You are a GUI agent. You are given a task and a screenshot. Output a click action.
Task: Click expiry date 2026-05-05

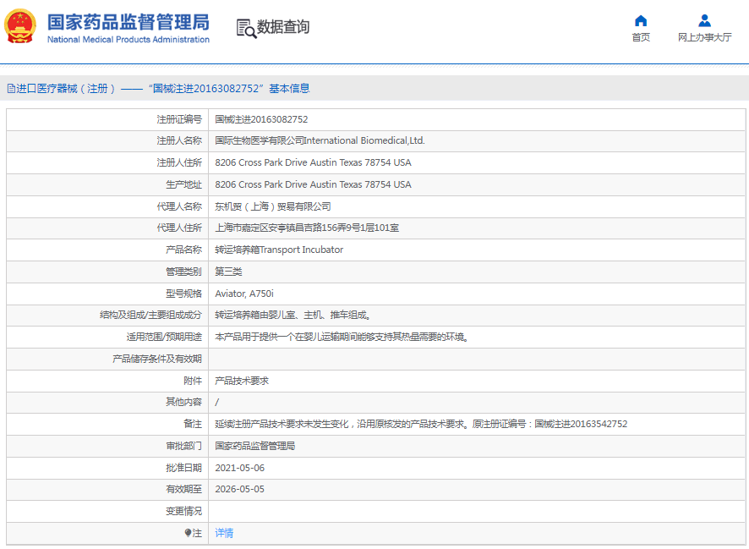point(239,489)
